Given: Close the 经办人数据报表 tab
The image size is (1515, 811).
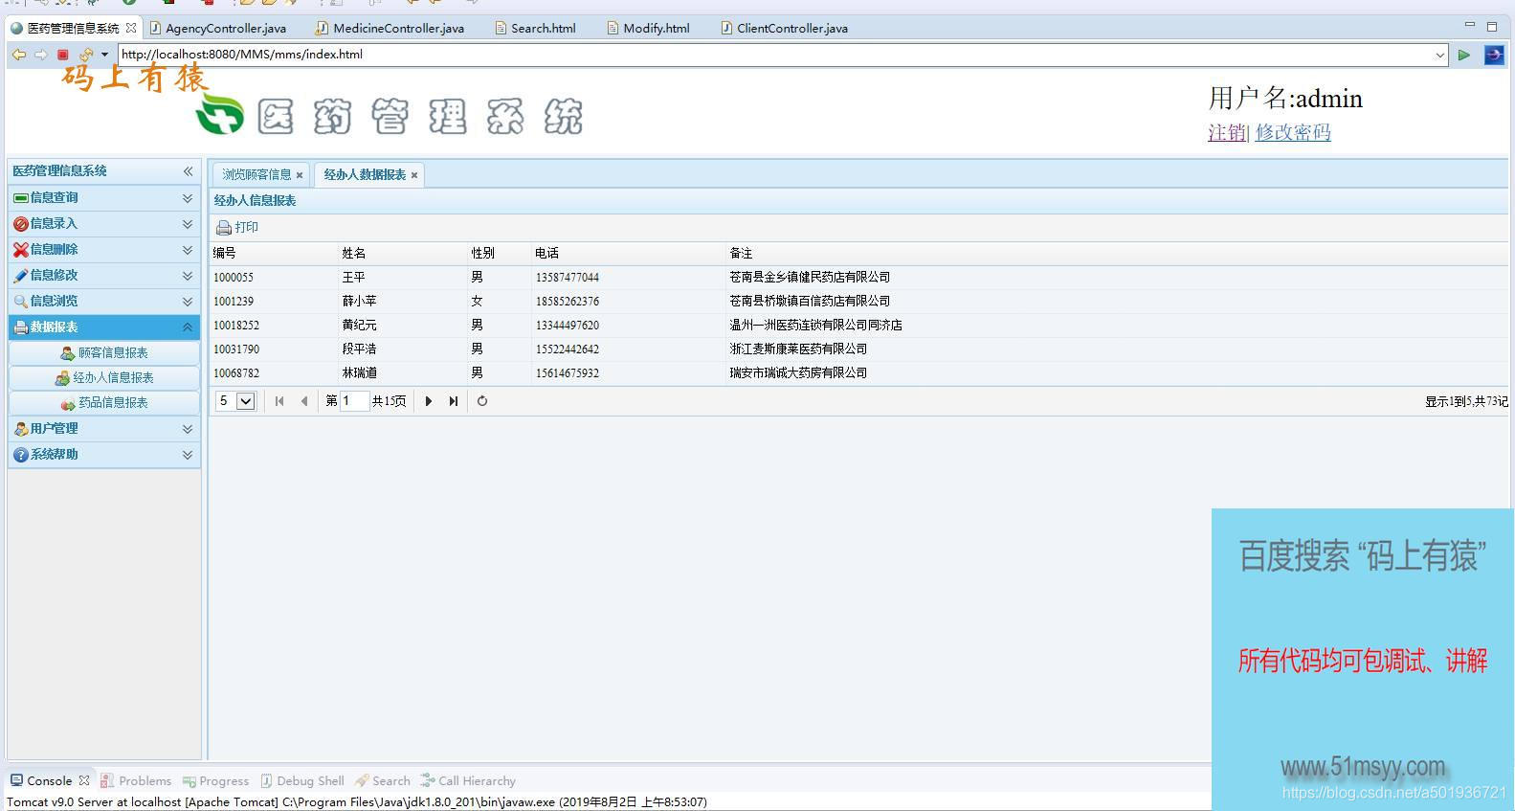Looking at the screenshot, I should tap(414, 175).
